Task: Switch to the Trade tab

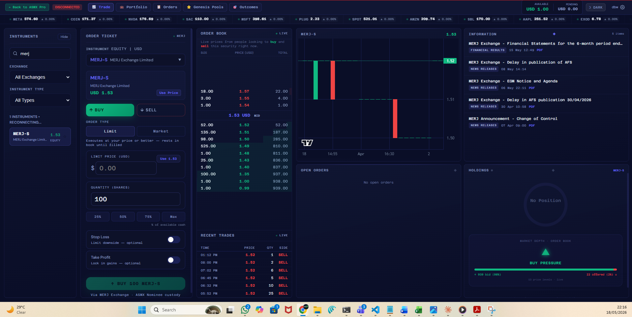Action: coord(101,7)
